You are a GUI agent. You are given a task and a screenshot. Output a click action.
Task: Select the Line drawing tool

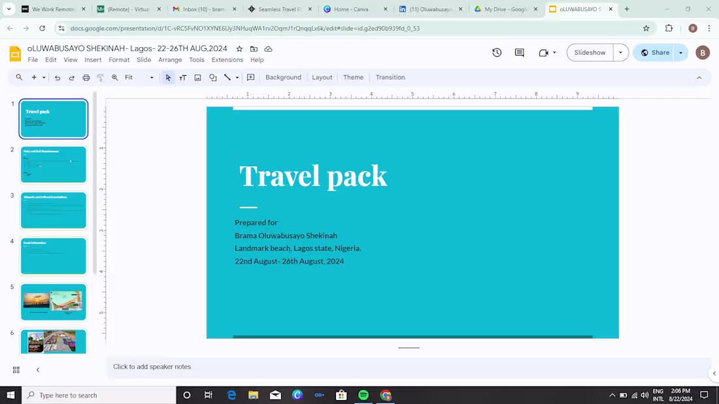point(227,78)
